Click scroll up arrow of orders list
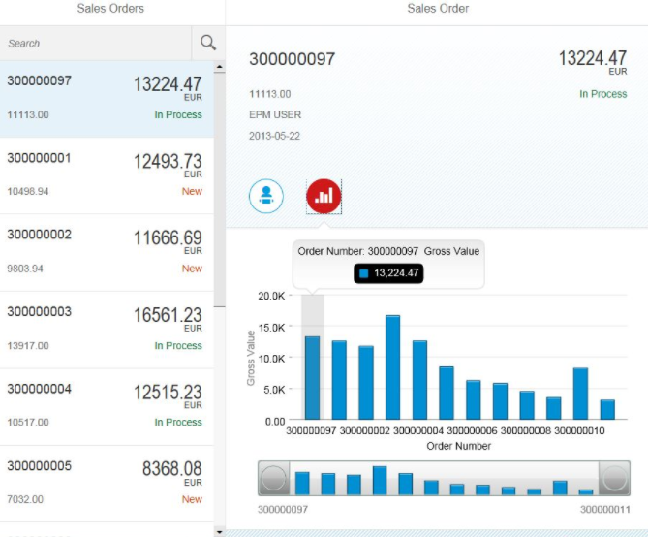648x537 pixels. 219,69
